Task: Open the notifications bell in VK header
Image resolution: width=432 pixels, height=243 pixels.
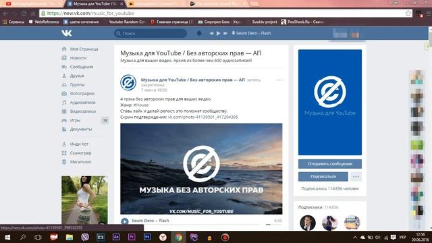Action: [199, 33]
